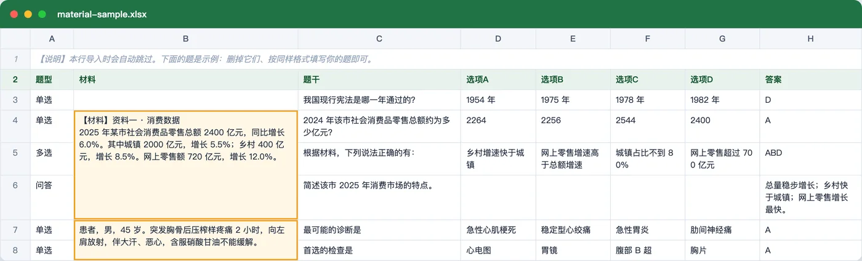This screenshot has width=862, height=261.
Task: Select column header C
Action: [379, 38]
